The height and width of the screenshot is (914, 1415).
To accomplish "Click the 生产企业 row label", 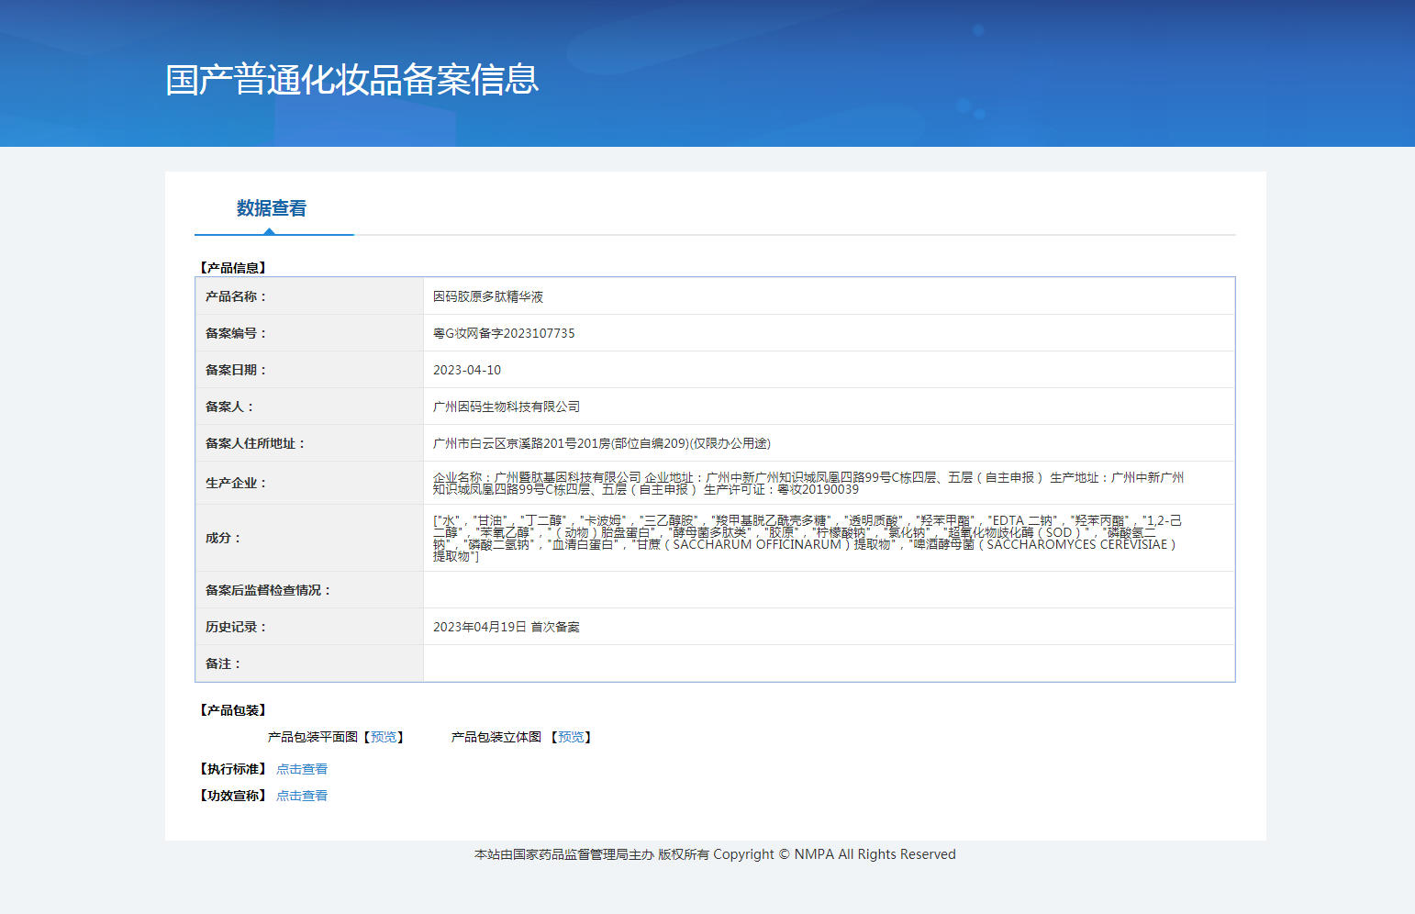I will pos(236,483).
